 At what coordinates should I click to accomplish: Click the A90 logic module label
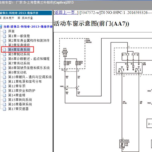(144, 64)
